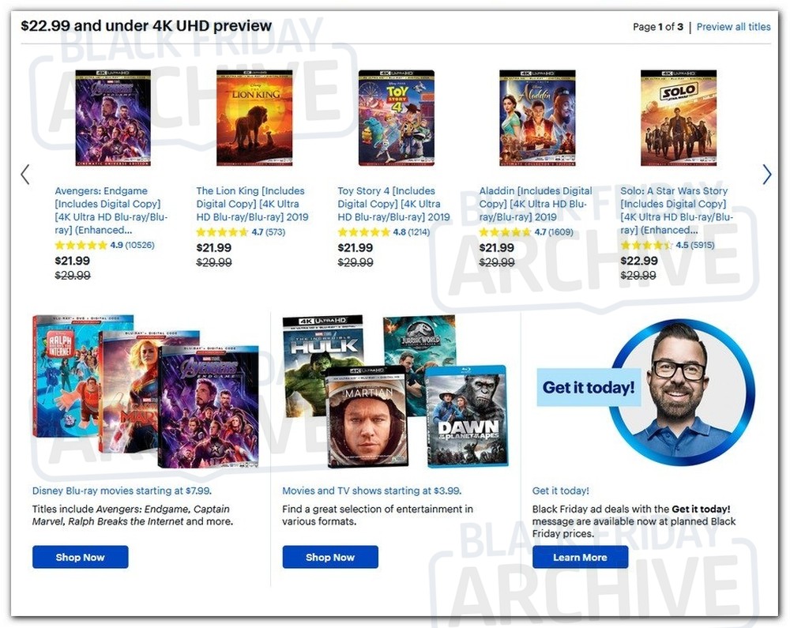Click Shop Now under Disney Blu-ray movies

(80, 557)
